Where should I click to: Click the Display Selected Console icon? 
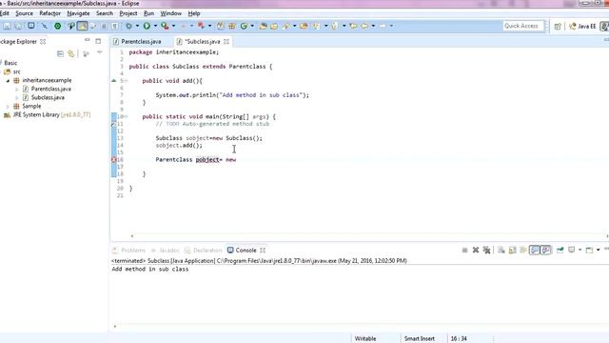[x=571, y=250]
